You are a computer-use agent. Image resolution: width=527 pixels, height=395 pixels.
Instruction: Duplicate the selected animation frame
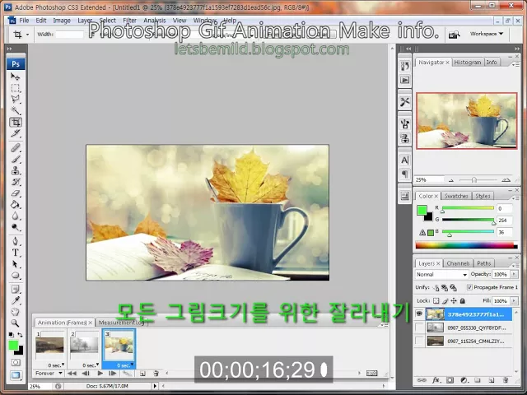(x=142, y=373)
